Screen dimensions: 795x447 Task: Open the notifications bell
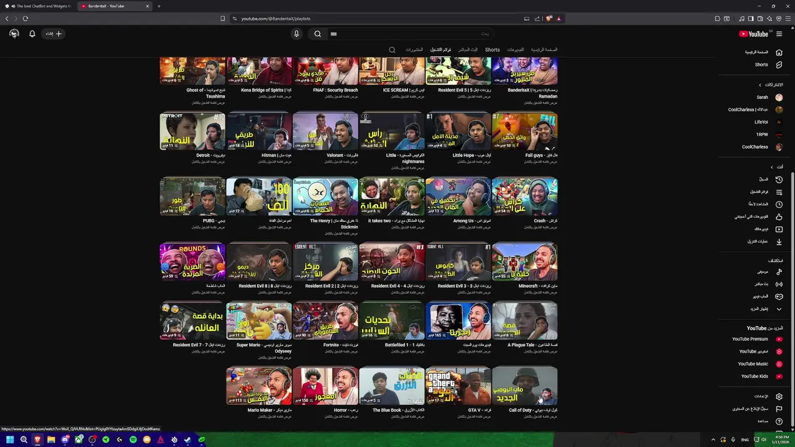32,34
